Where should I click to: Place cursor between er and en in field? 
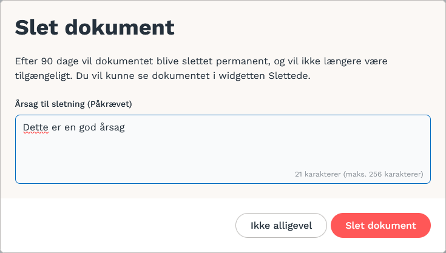click(63, 127)
